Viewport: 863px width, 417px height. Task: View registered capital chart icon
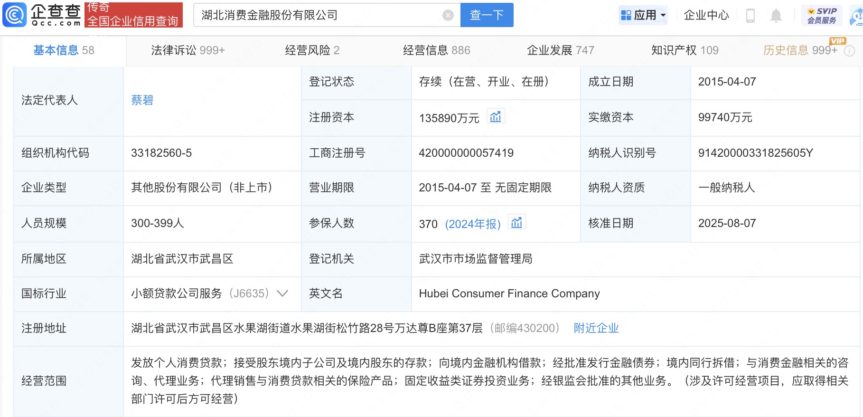[x=496, y=117]
